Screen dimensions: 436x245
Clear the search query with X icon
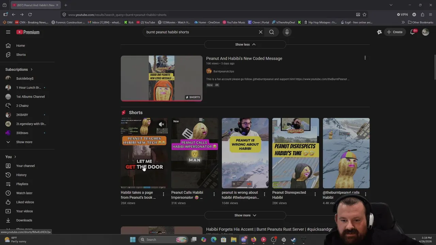pos(261,32)
